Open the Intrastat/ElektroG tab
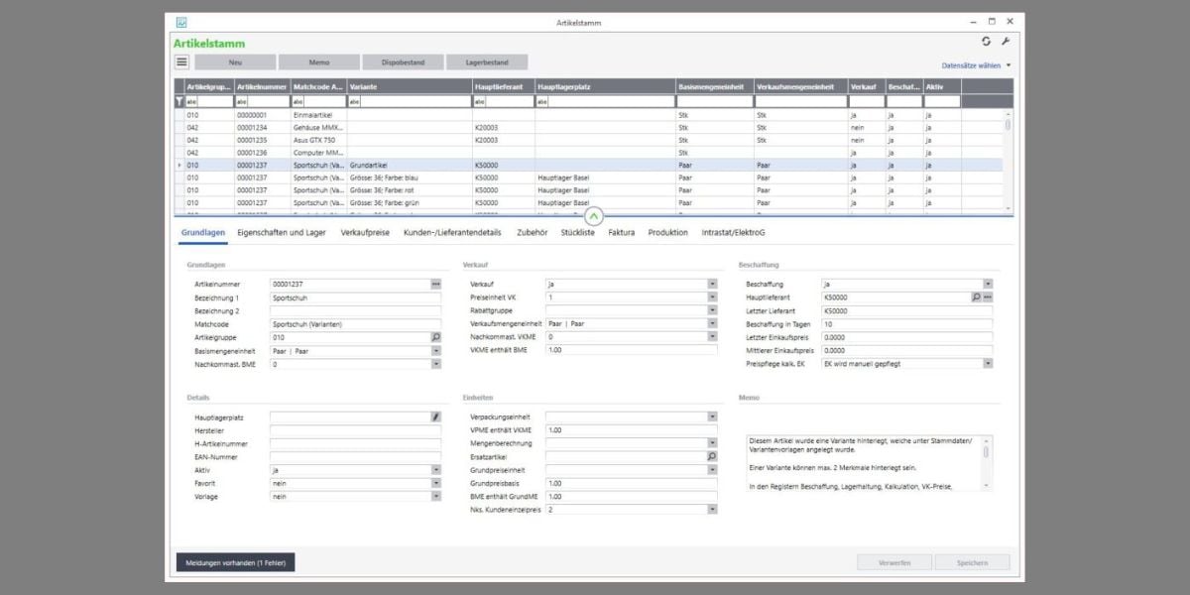Screen dimensions: 1190x595 point(733,233)
